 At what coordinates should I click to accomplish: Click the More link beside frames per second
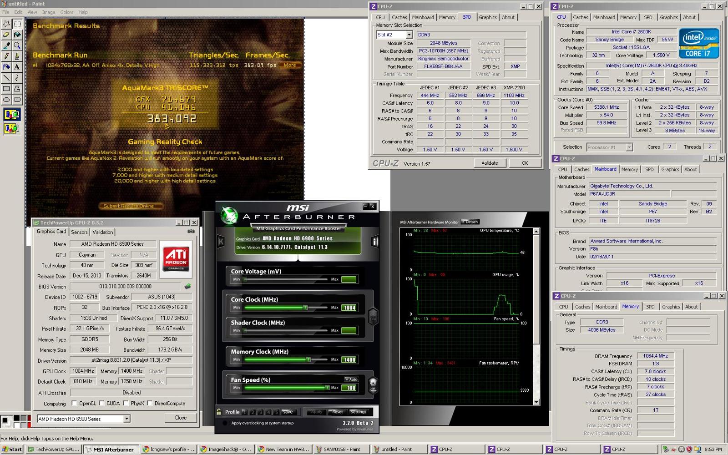290,65
